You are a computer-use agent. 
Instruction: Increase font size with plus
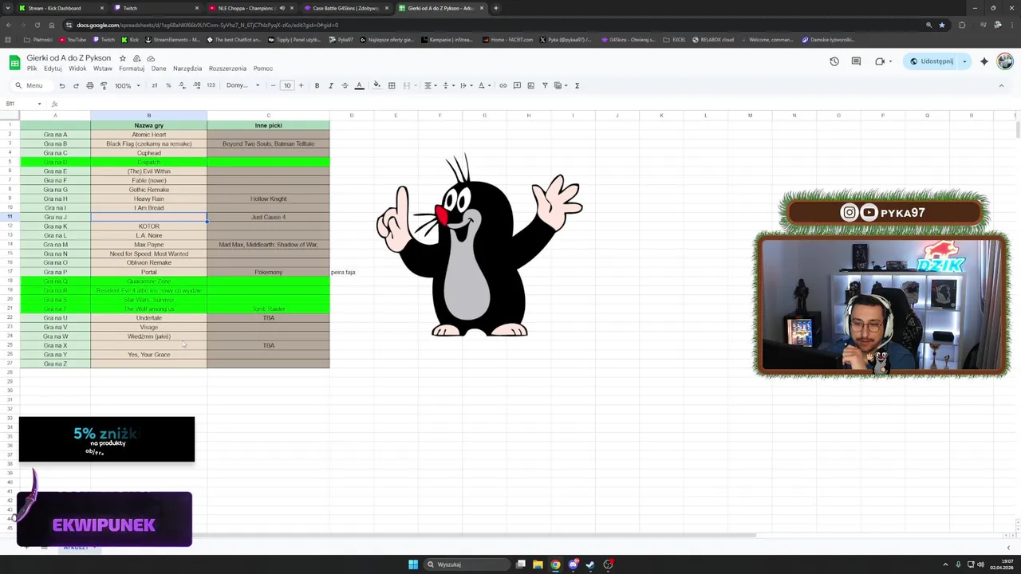click(x=301, y=85)
